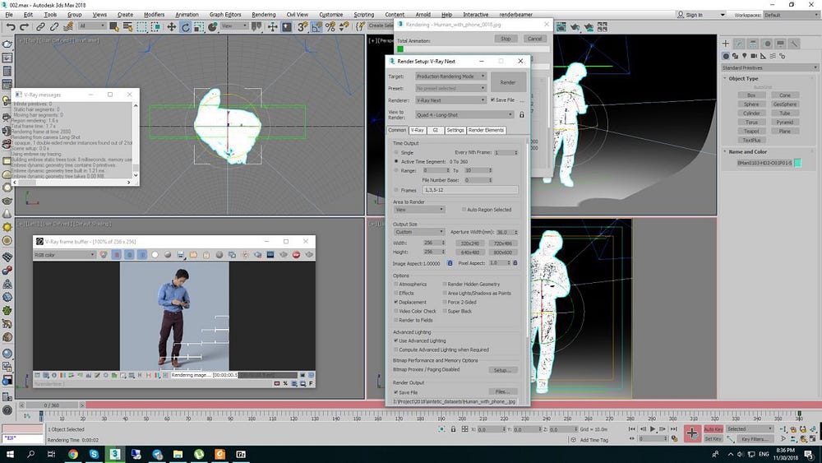The height and width of the screenshot is (463, 822).
Task: Click the Teapot primitive button
Action: (750, 132)
